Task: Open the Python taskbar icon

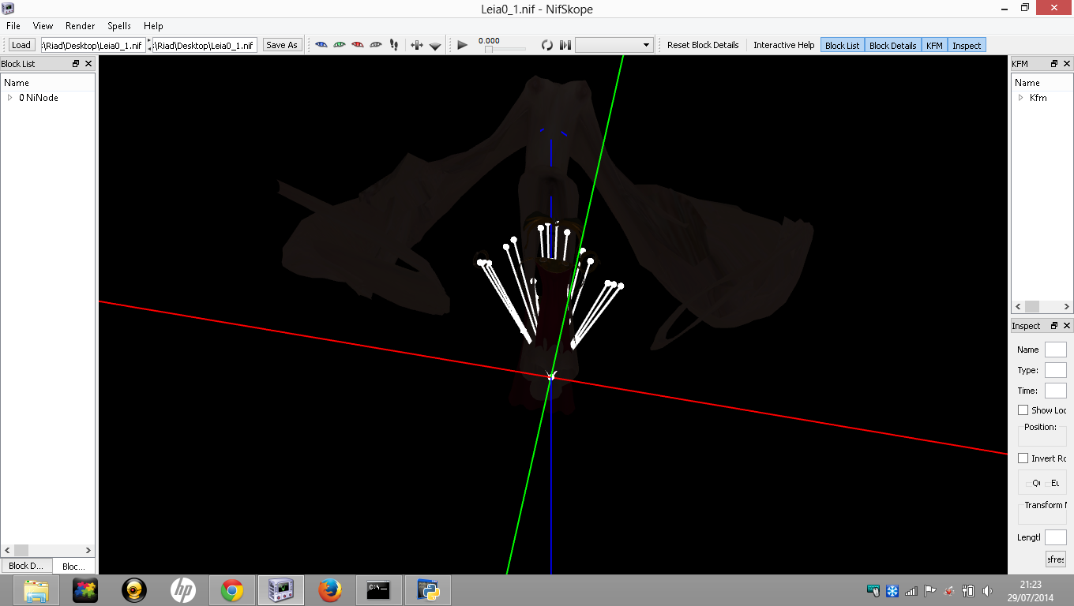Action: coord(428,590)
